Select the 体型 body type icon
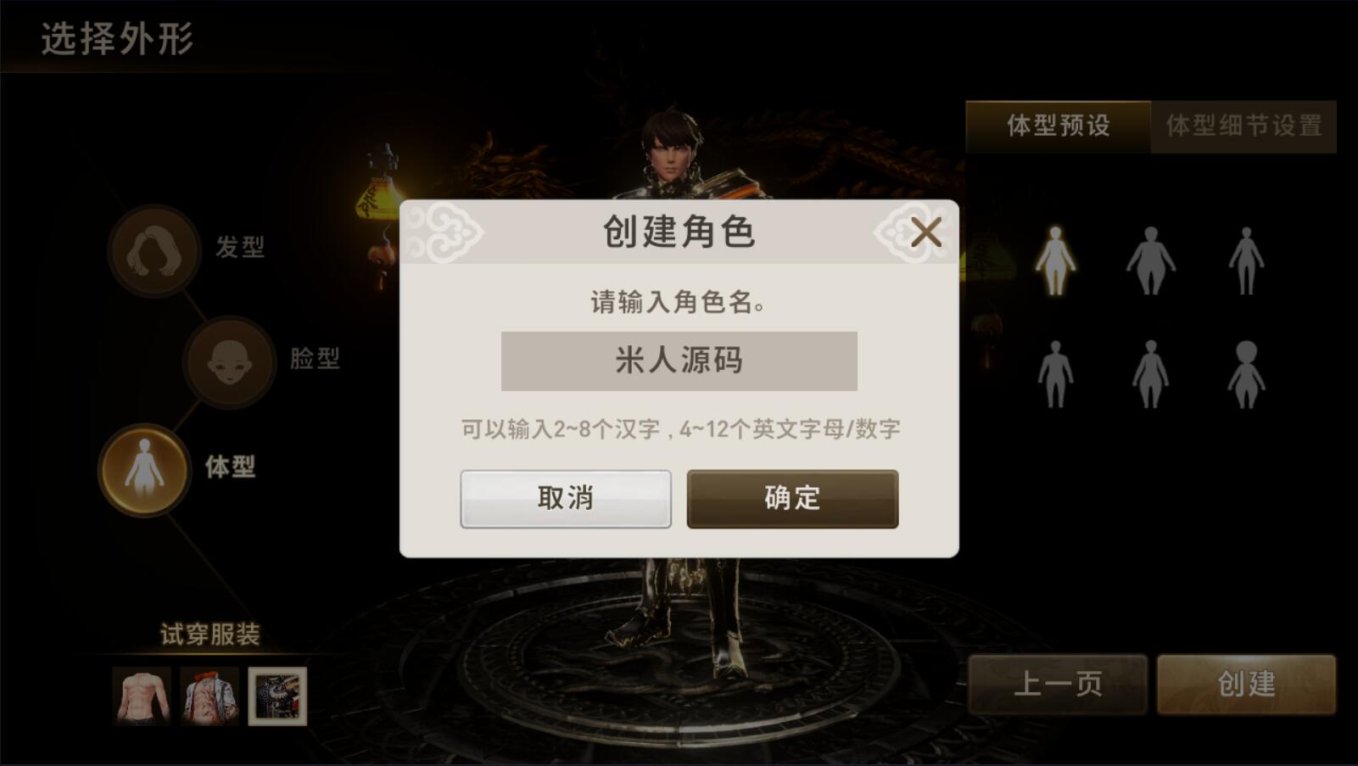Screen dimensions: 1358x766 tap(144, 469)
